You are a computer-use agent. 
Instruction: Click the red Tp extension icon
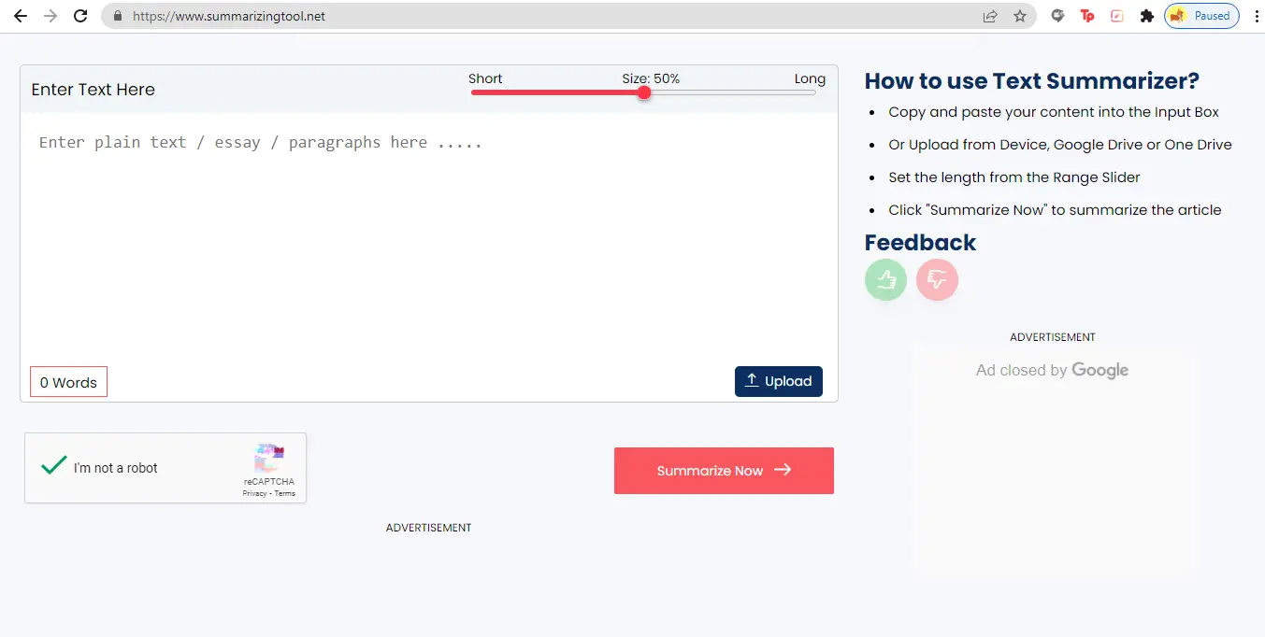[1086, 16]
